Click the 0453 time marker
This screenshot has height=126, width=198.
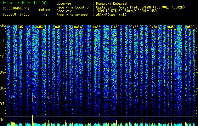59,27
